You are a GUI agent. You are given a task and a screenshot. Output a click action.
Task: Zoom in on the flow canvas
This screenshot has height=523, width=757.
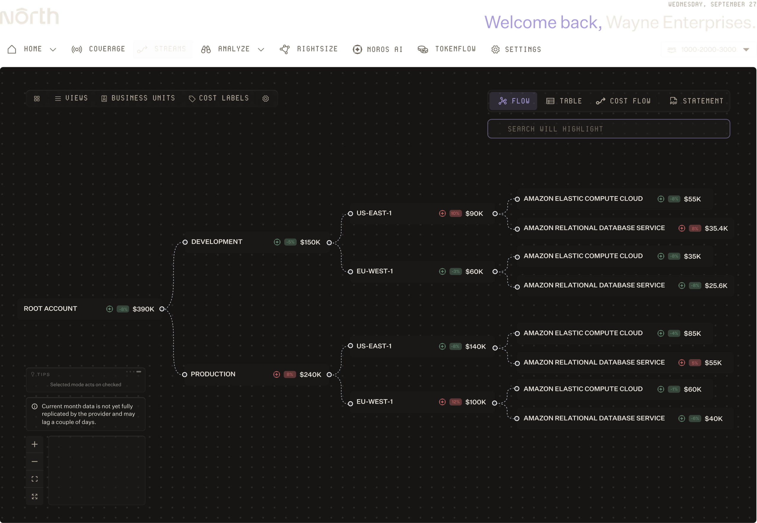(x=35, y=444)
